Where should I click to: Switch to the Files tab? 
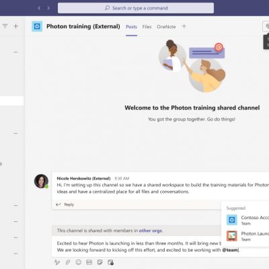[147, 27]
